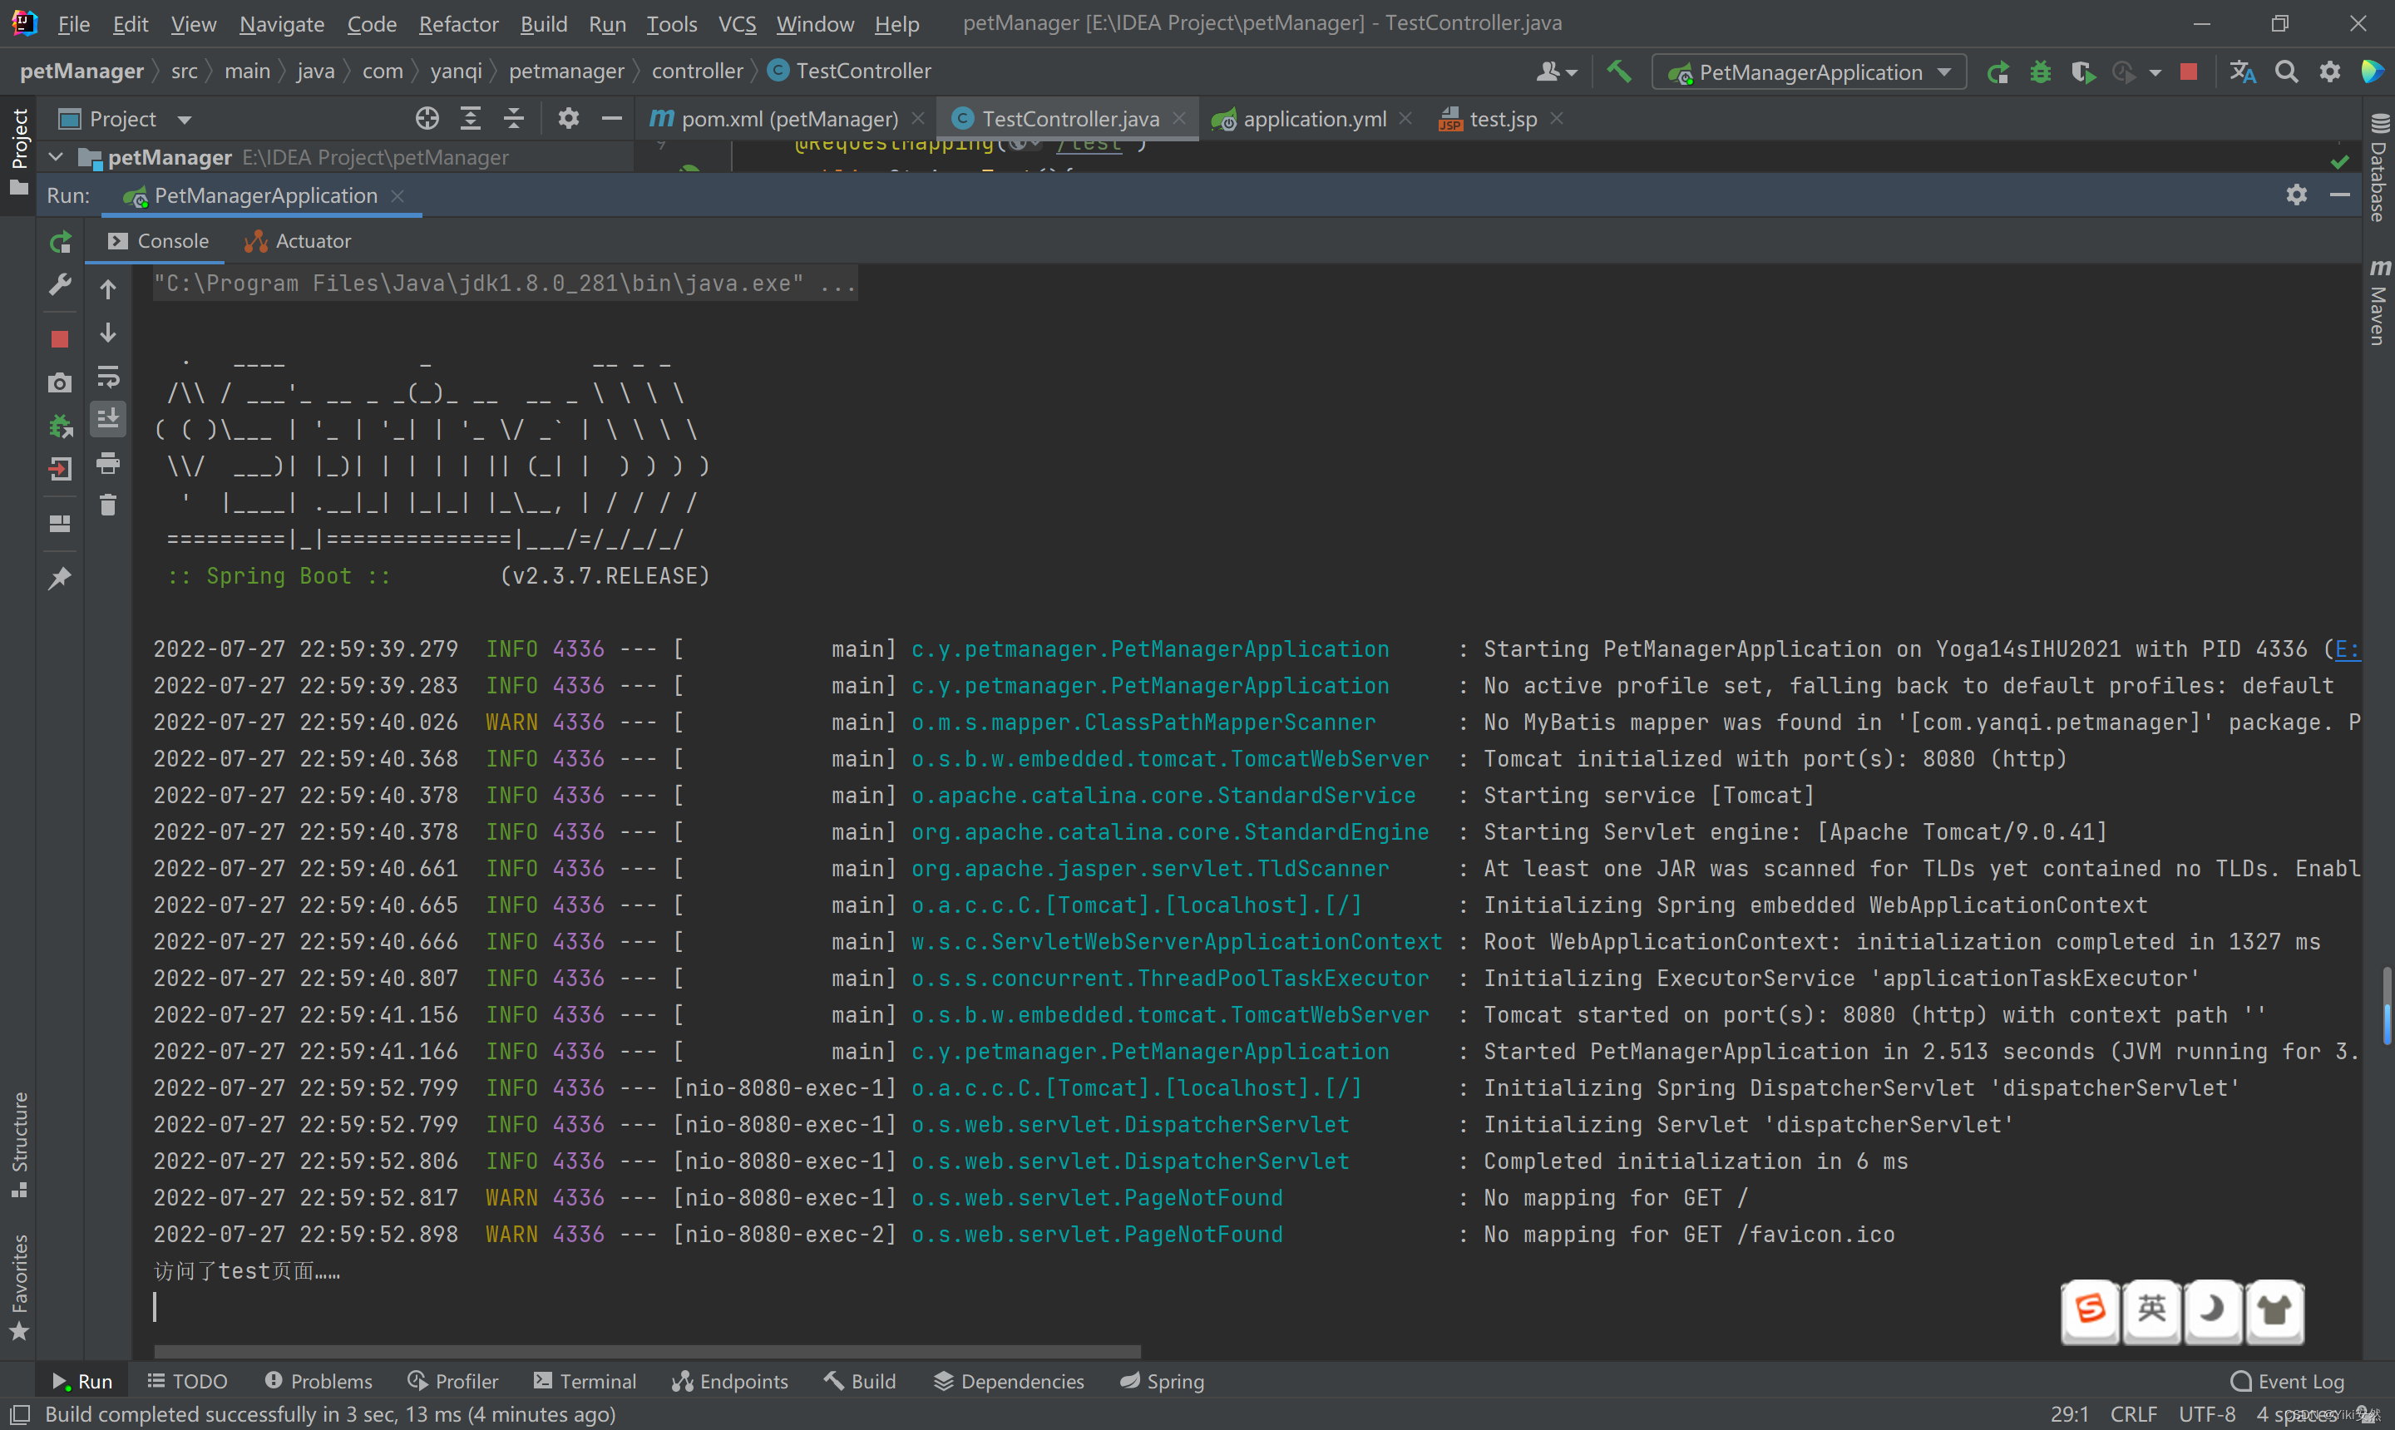The width and height of the screenshot is (2395, 1430).
Task: Print the console output
Action: (108, 463)
